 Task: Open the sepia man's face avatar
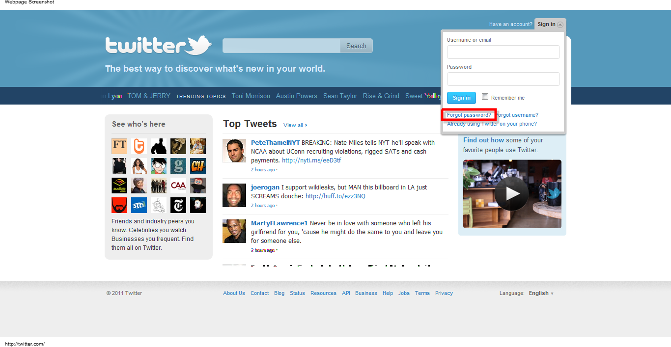[x=178, y=146]
